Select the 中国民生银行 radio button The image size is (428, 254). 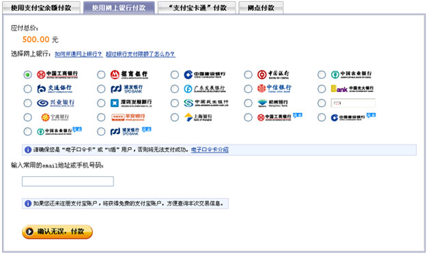click(x=175, y=103)
